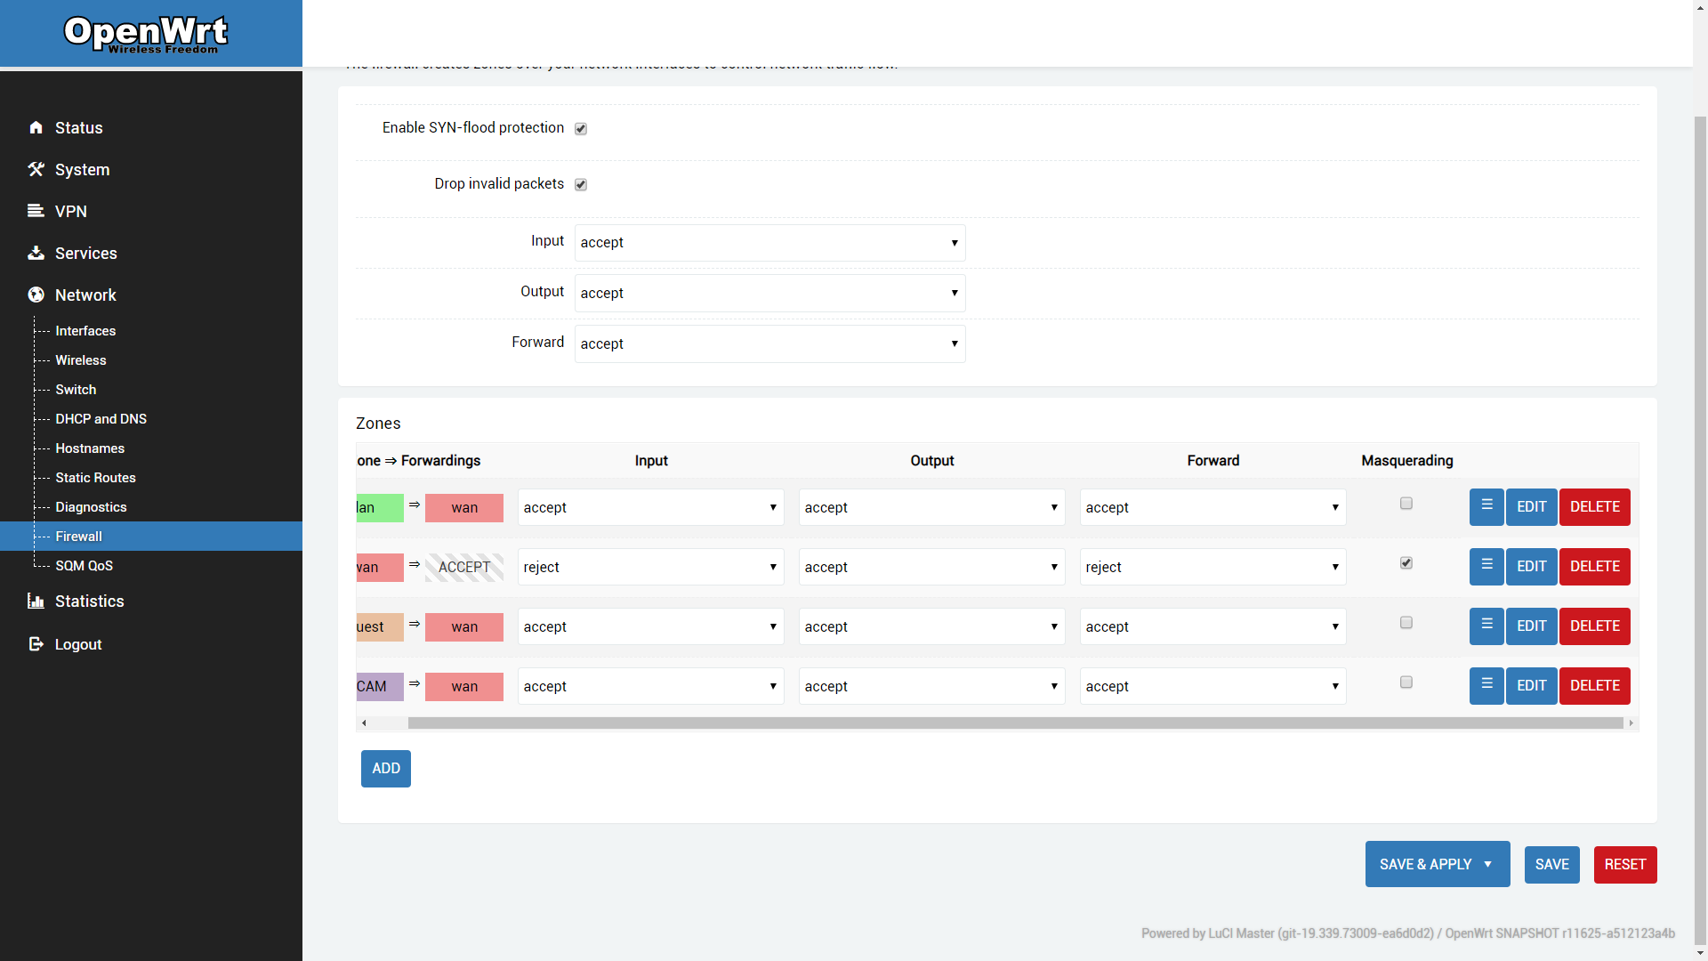This screenshot has height=961, width=1708.
Task: Toggle Drop invalid packets checkbox
Action: [581, 184]
